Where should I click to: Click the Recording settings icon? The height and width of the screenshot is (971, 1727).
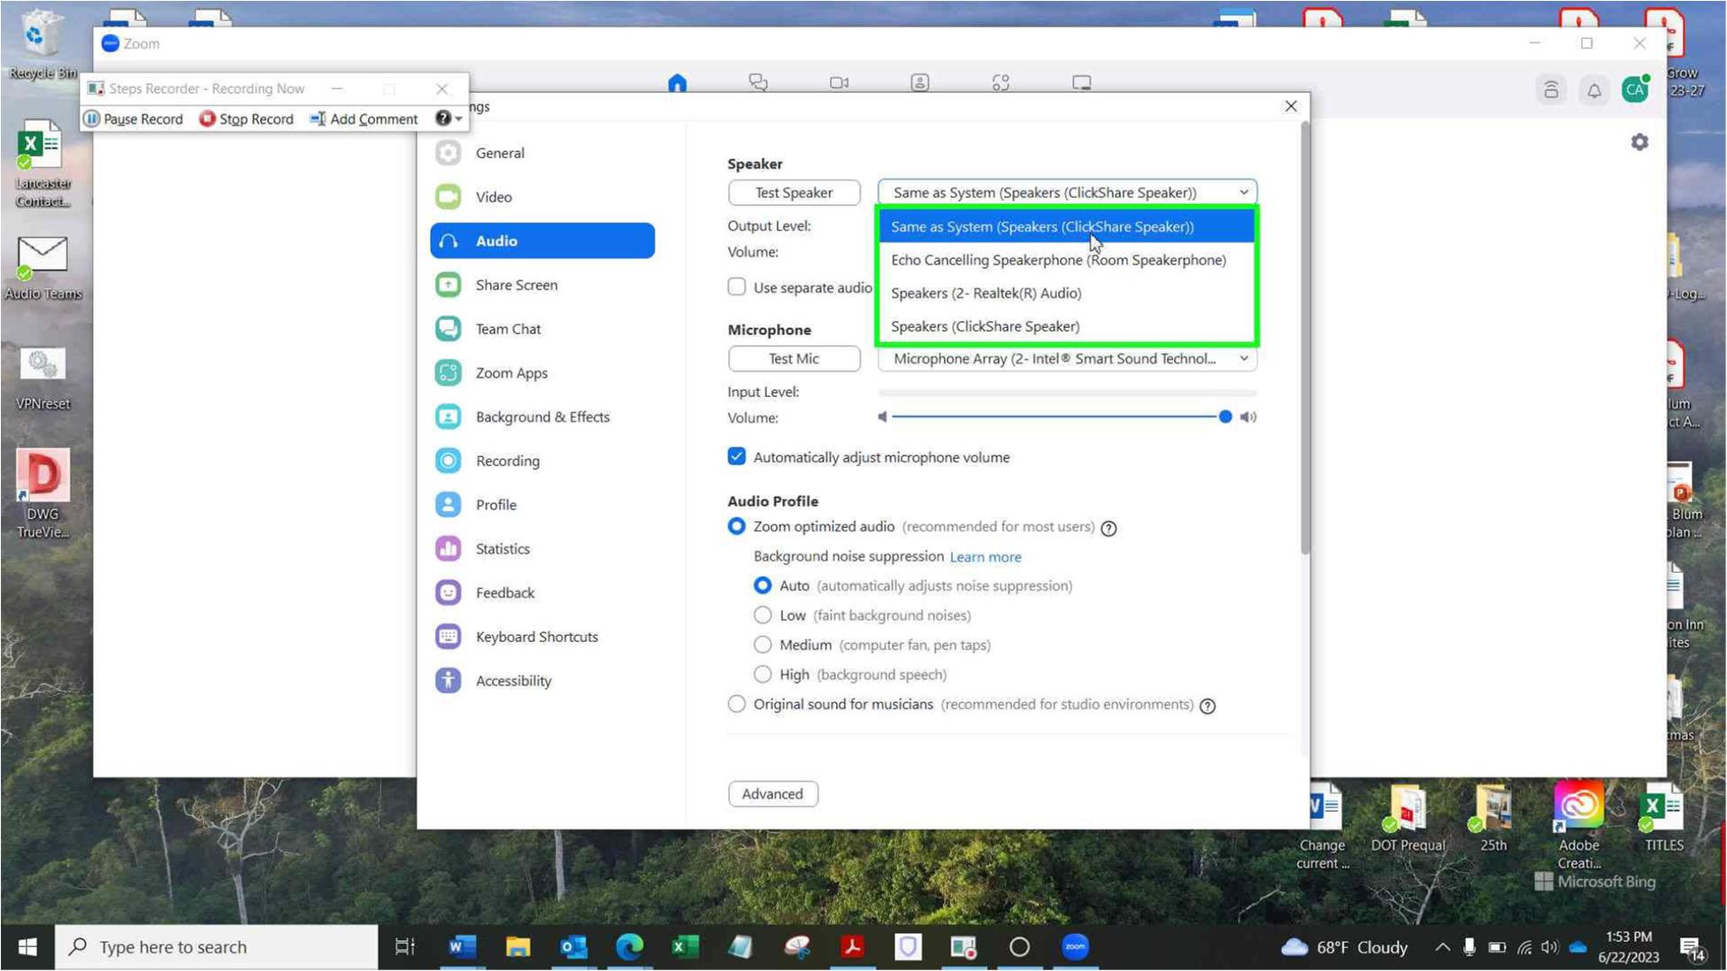449,461
